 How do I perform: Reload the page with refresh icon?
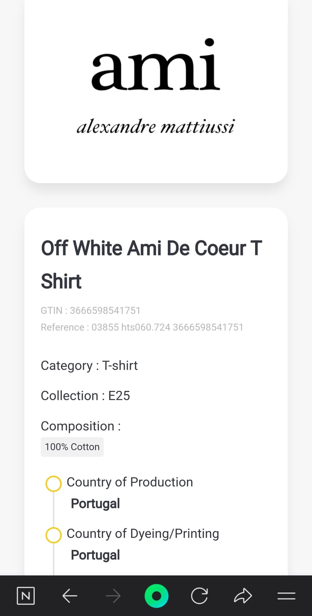tap(199, 596)
